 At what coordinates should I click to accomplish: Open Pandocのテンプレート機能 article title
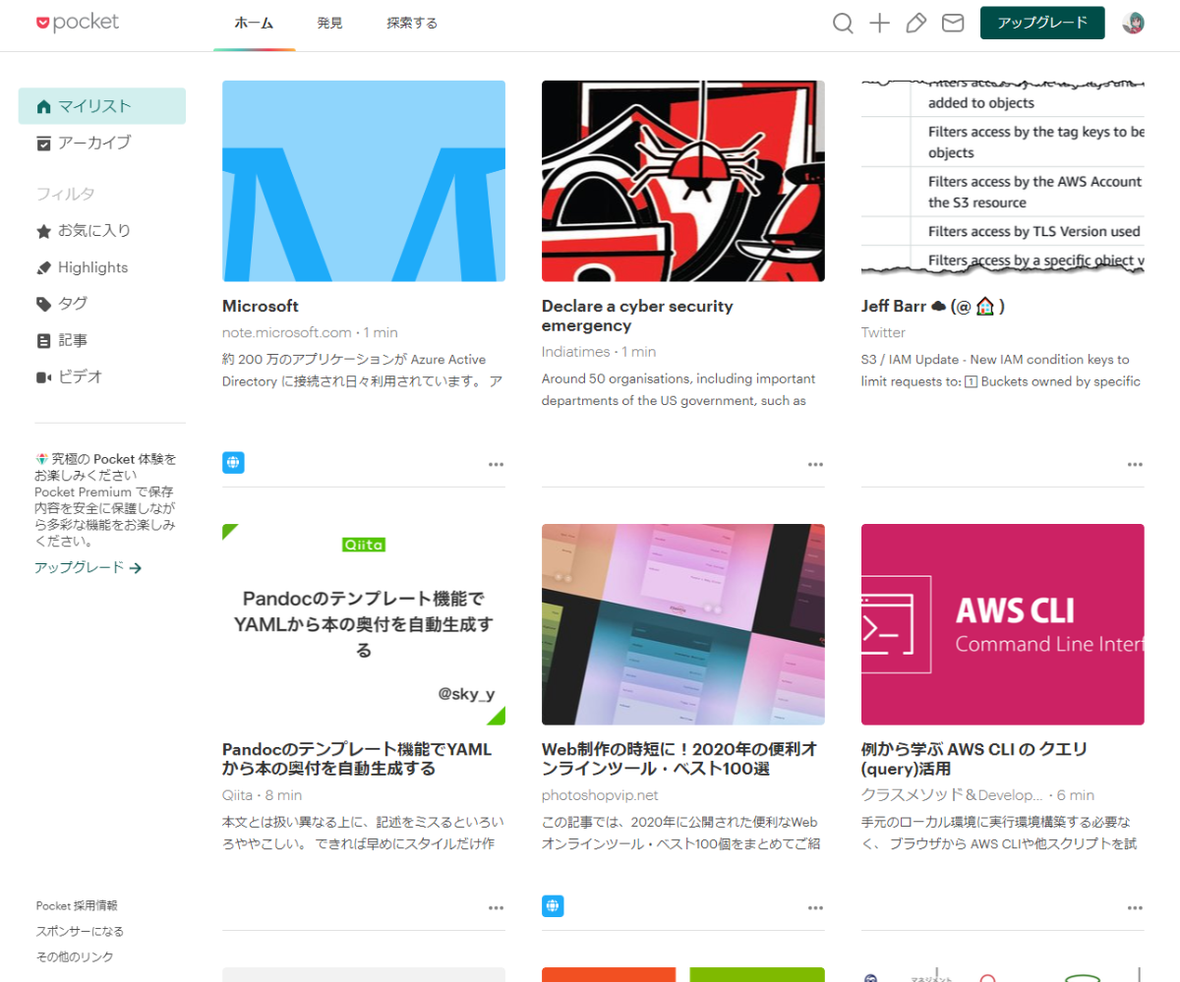(357, 760)
